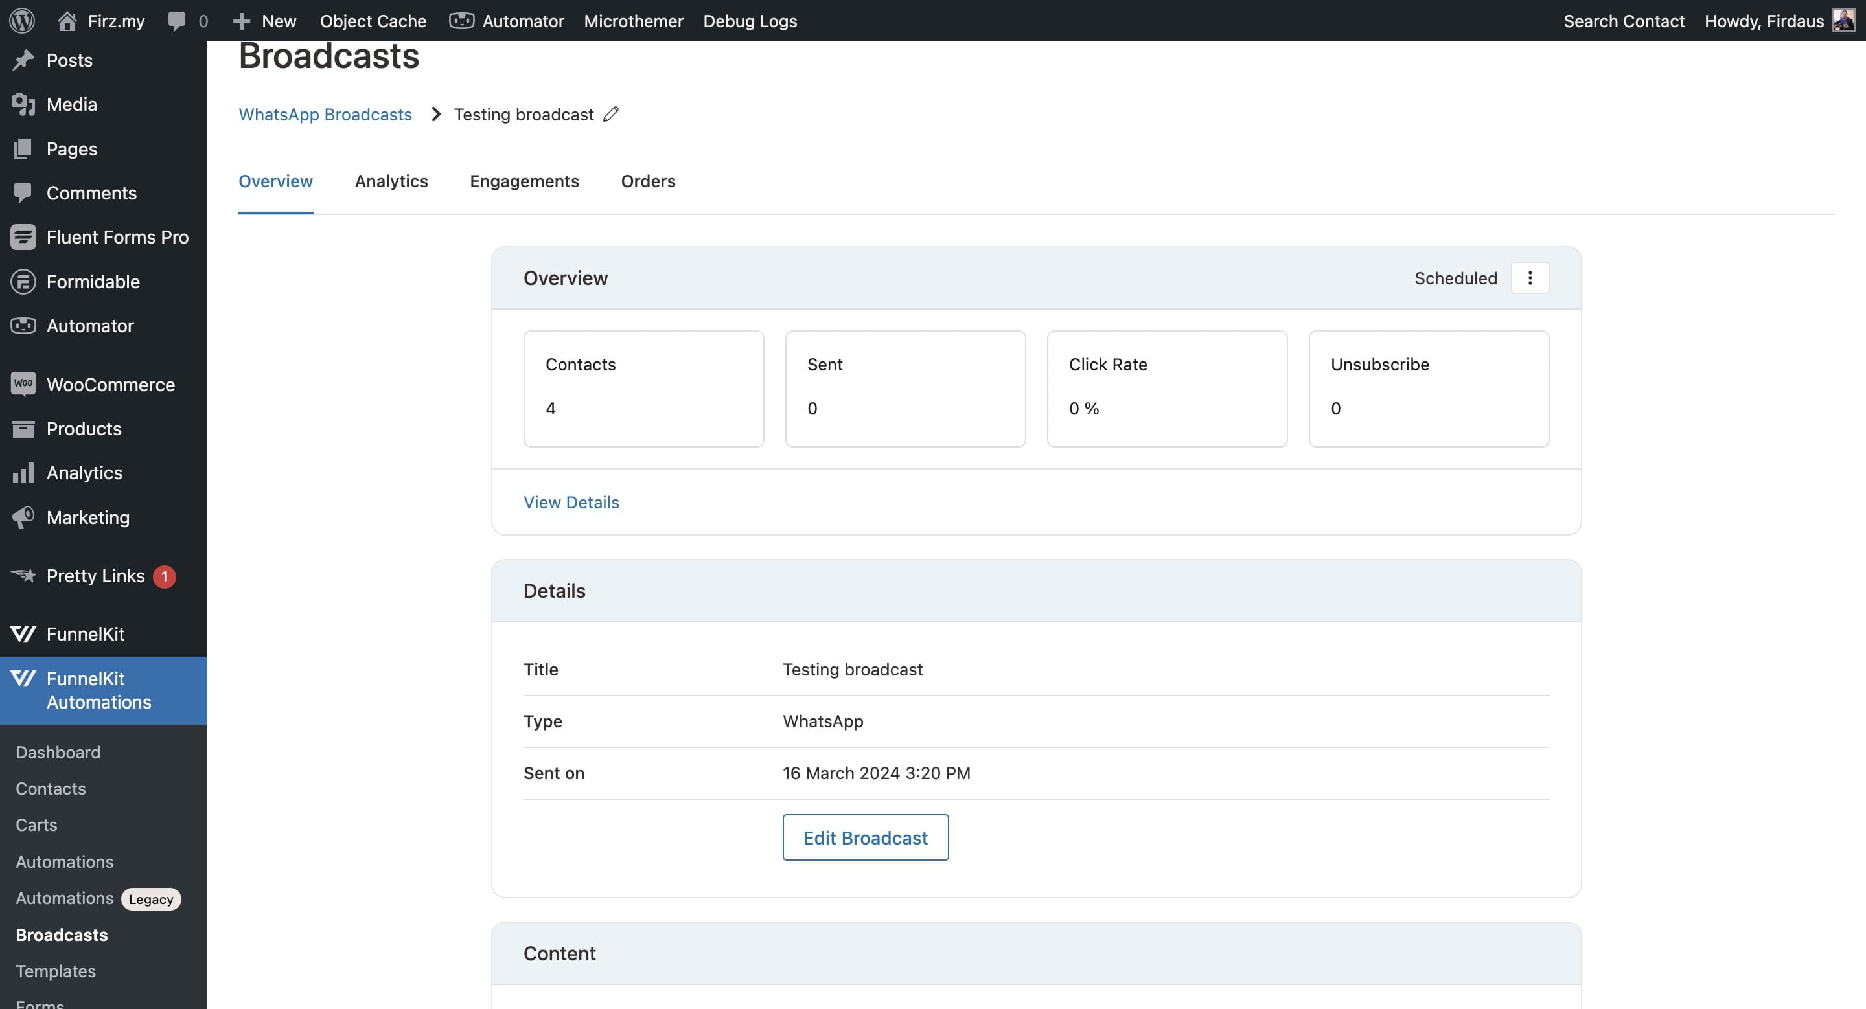Edit broadcast title with pencil icon
The width and height of the screenshot is (1866, 1009).
(610, 115)
